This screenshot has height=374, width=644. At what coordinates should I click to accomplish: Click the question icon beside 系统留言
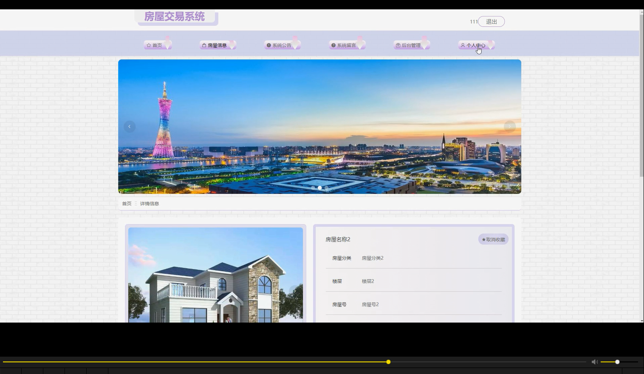pyautogui.click(x=333, y=45)
